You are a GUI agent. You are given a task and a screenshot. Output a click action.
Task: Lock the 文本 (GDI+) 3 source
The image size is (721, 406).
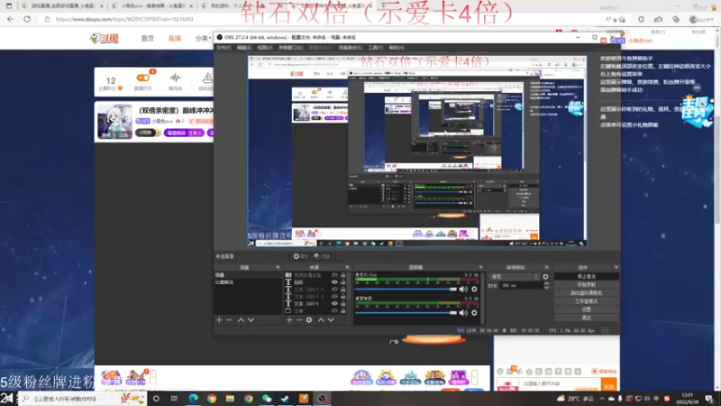343,290
